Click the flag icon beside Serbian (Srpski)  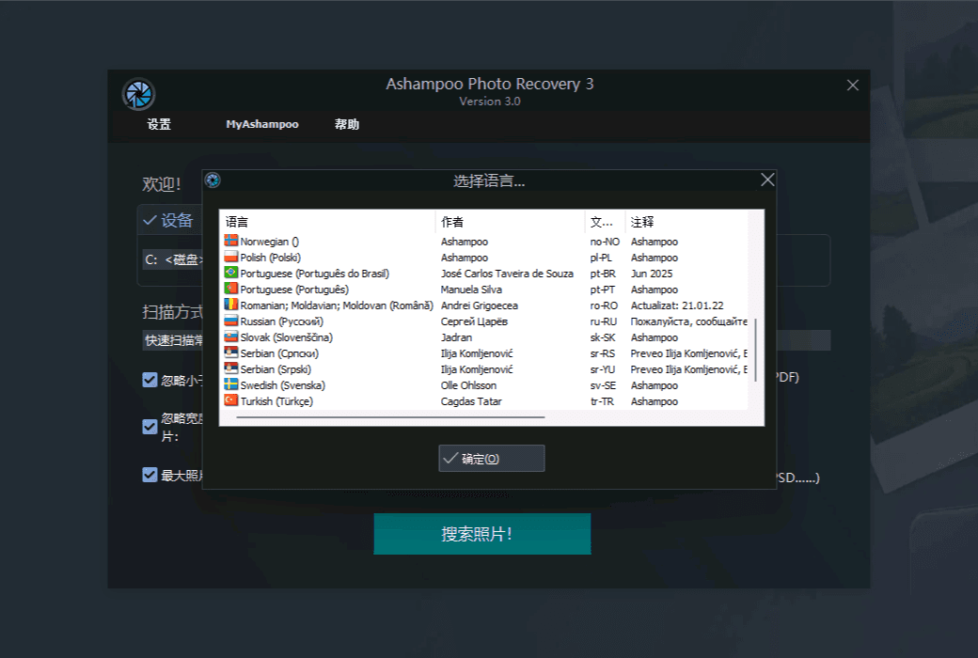tap(230, 368)
